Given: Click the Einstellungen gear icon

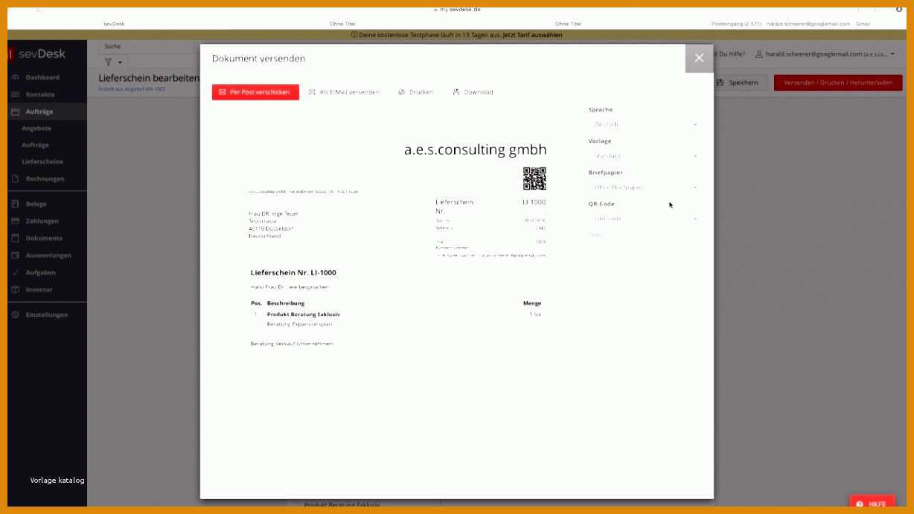Looking at the screenshot, I should click(16, 315).
